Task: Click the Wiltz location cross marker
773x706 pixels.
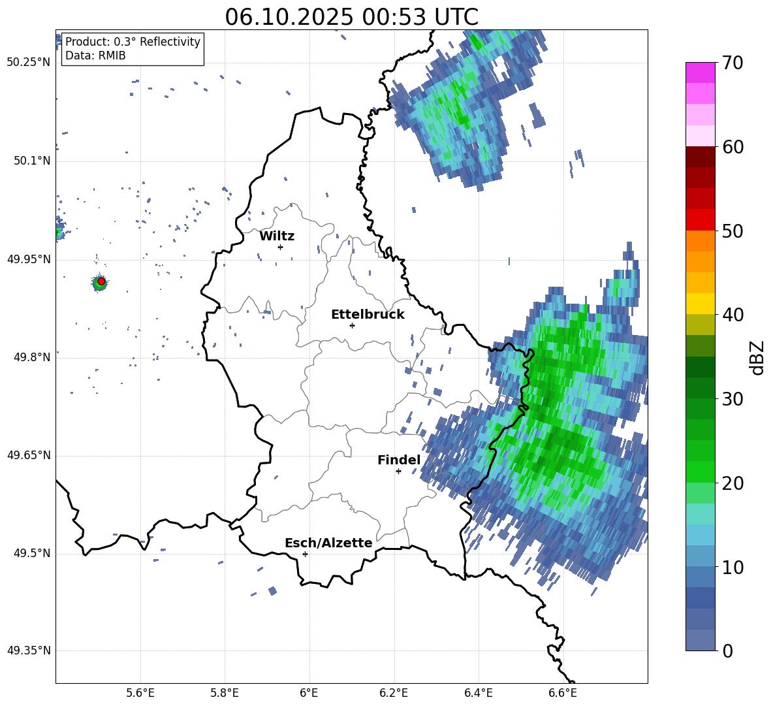Action: (281, 247)
